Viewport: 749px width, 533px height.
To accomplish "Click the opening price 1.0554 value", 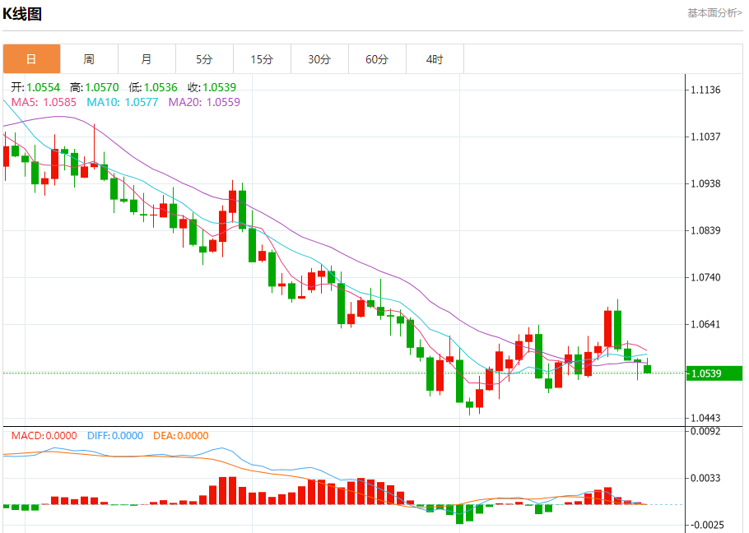I will click(x=43, y=87).
